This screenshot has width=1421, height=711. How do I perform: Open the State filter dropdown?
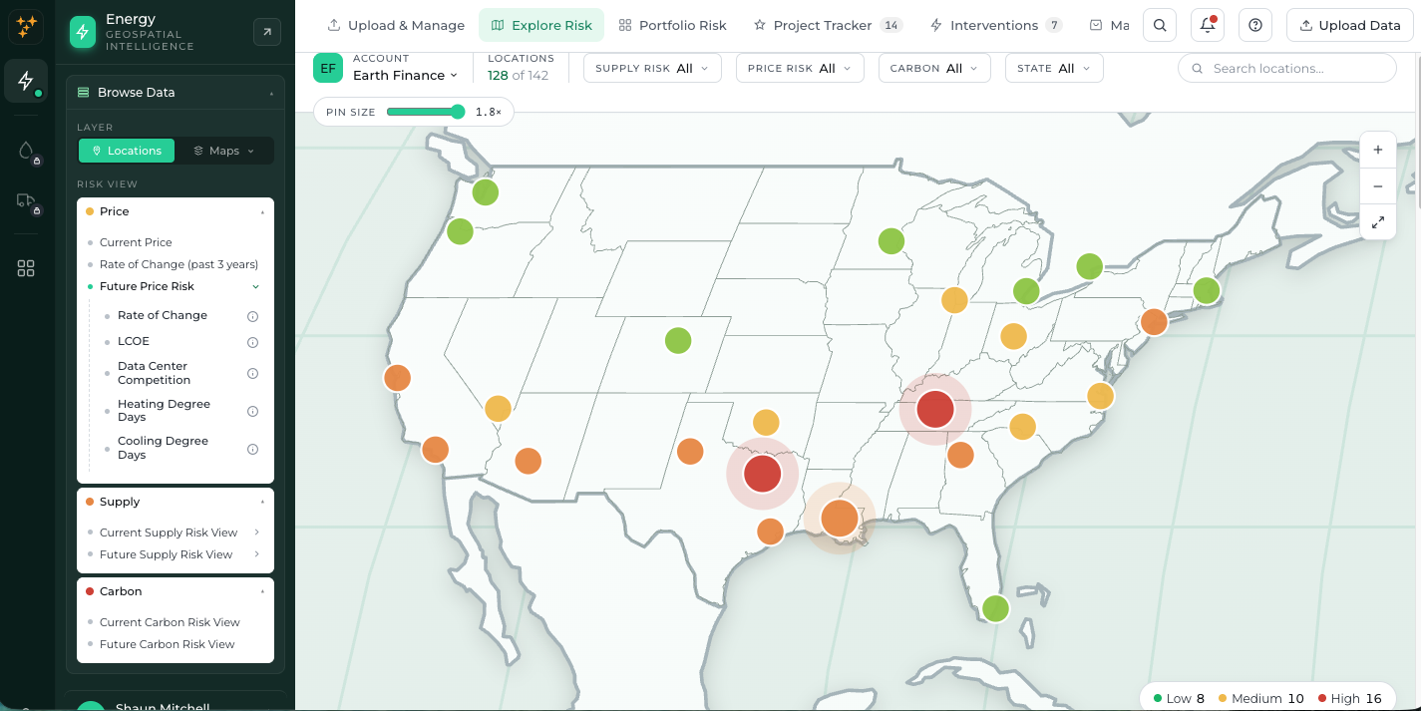pos(1054,69)
